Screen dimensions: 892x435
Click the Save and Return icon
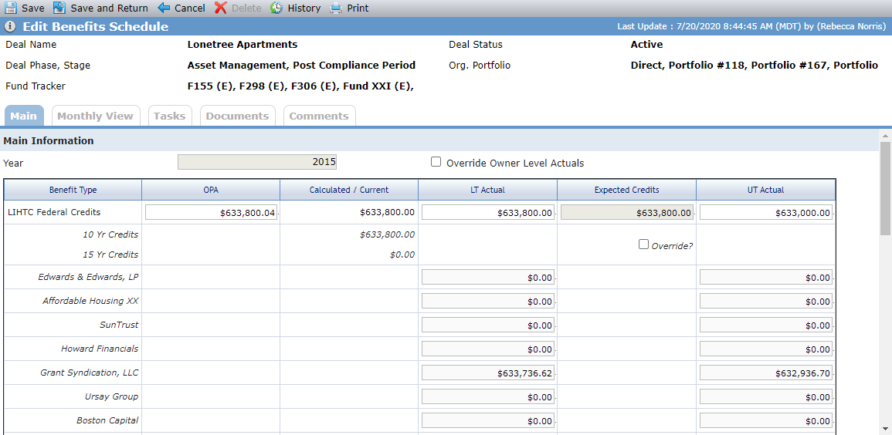(59, 8)
